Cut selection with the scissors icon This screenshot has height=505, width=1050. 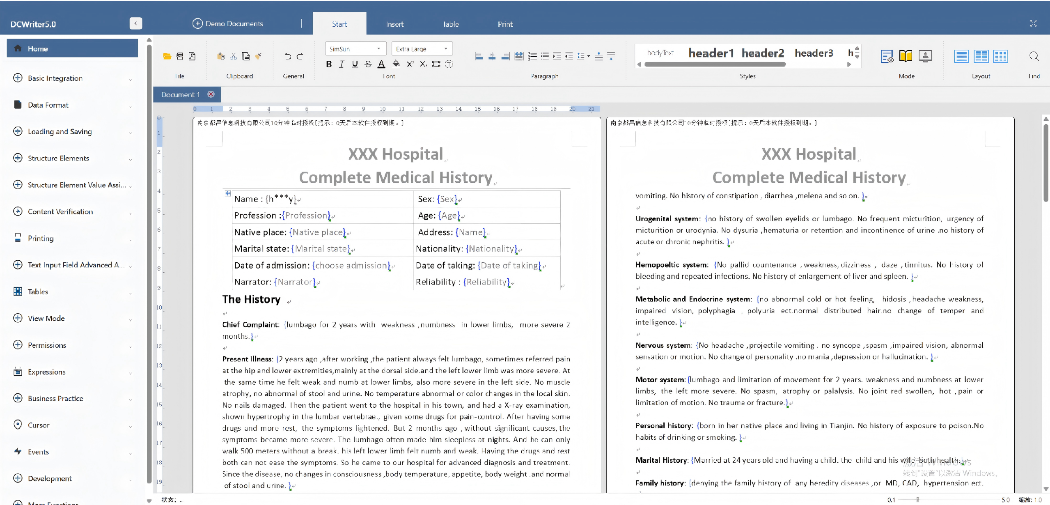pyautogui.click(x=233, y=56)
